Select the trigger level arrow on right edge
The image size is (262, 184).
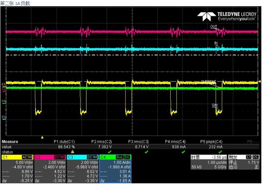(x=260, y=81)
